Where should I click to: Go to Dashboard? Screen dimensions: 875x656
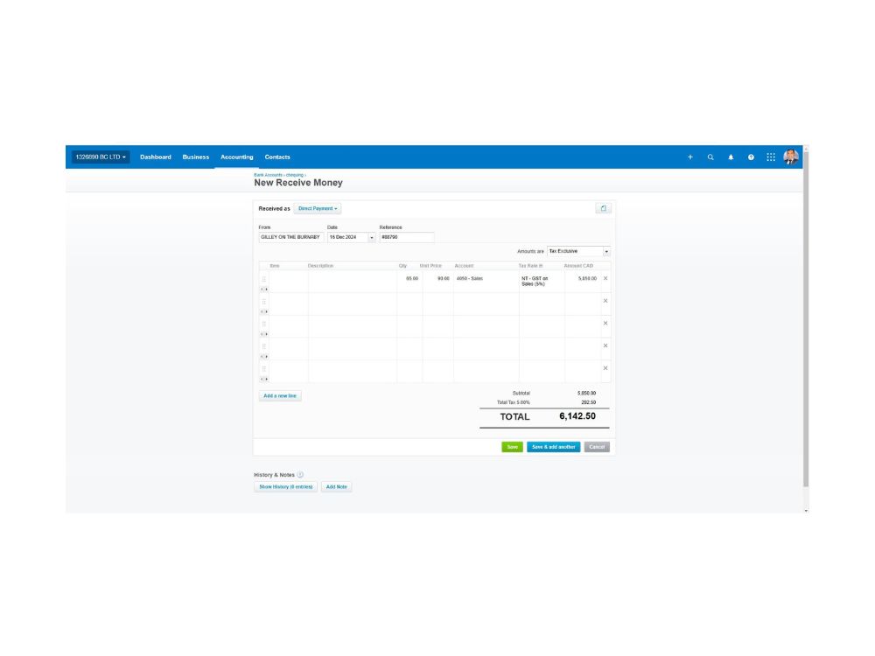pyautogui.click(x=156, y=157)
